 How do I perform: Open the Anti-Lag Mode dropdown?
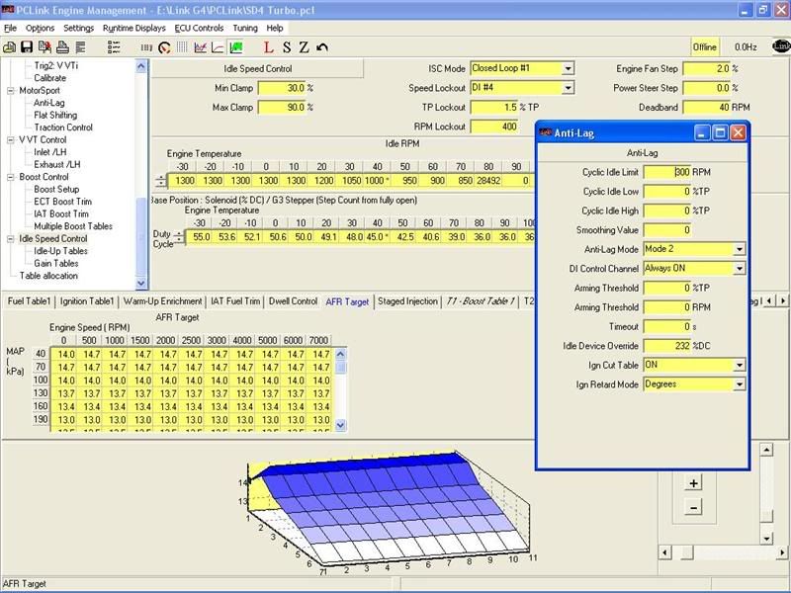coord(739,249)
